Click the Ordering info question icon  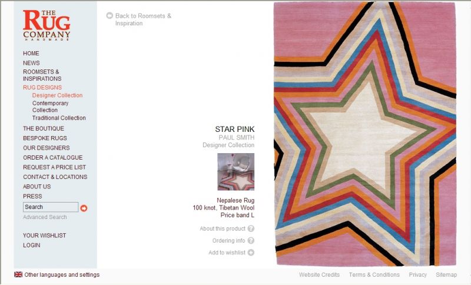tap(251, 241)
